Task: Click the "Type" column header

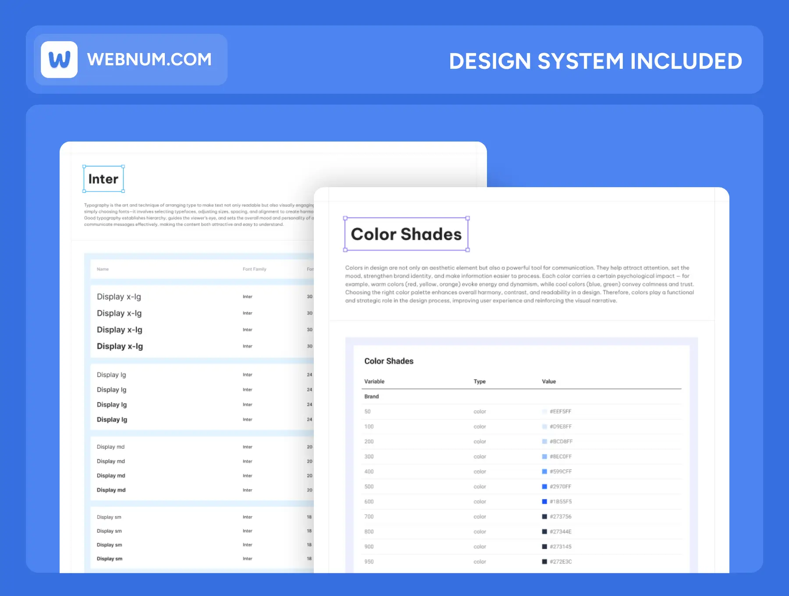Action: [479, 381]
